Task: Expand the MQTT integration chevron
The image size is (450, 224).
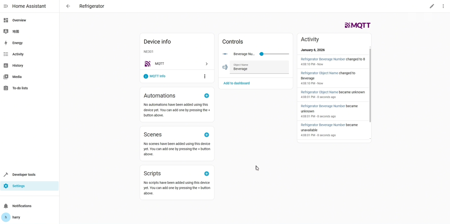Action: (x=206, y=64)
